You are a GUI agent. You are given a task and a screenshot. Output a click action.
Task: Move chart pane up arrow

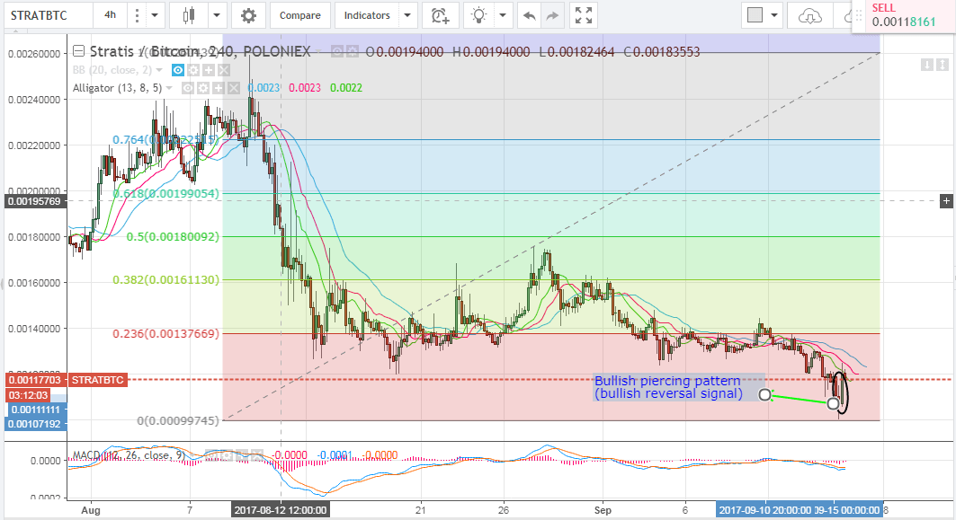942,64
